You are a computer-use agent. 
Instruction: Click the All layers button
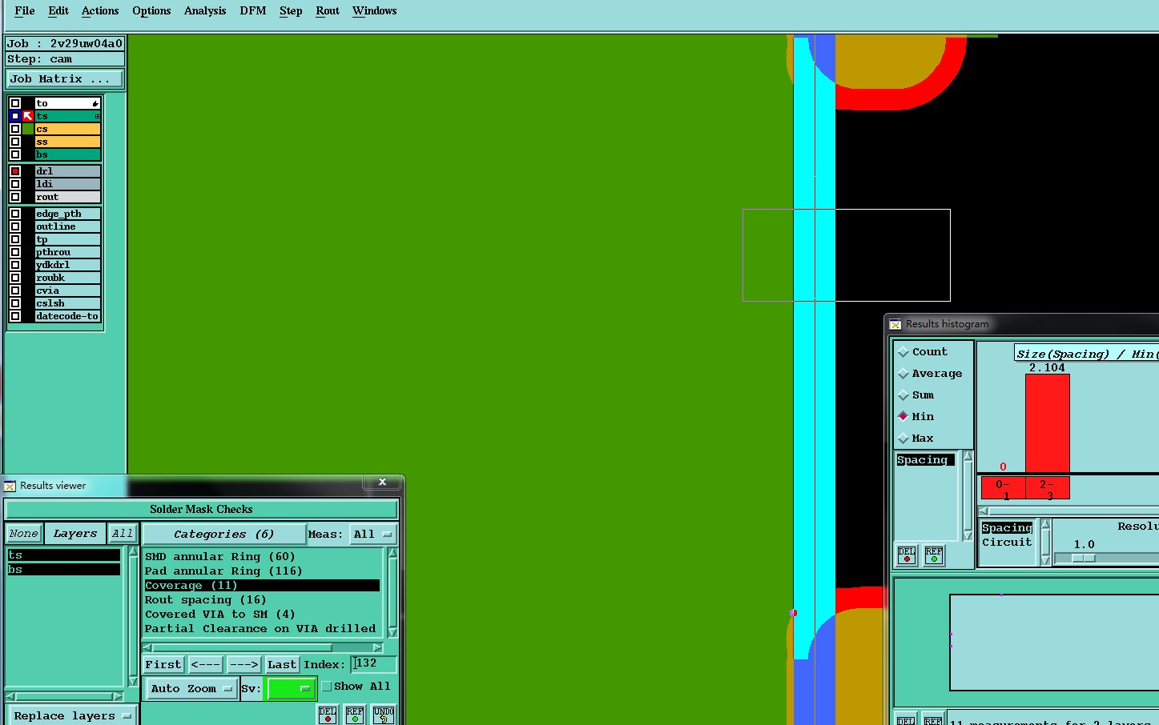tap(123, 534)
